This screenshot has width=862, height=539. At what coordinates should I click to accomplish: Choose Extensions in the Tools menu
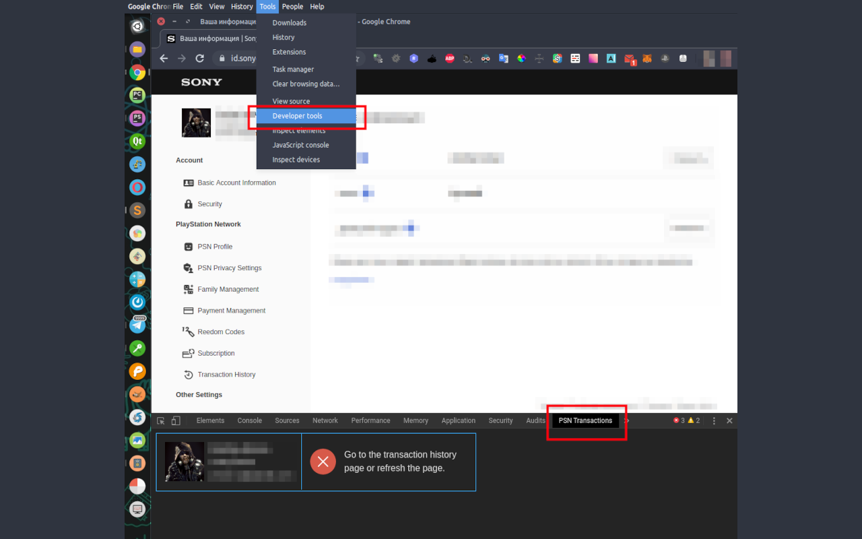pos(306,52)
